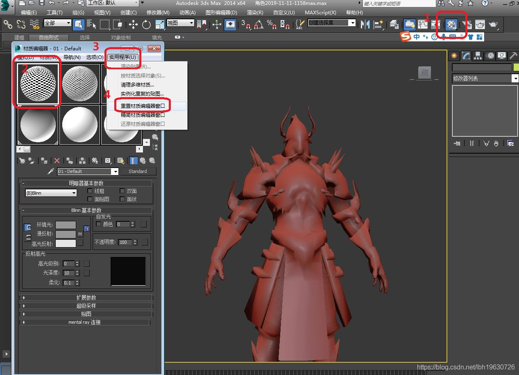Choose 重置材质编辑器窗口 from the menu
519x375 pixels.
[x=143, y=106]
